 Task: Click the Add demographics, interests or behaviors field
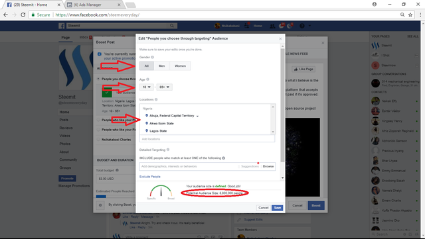[189, 166]
